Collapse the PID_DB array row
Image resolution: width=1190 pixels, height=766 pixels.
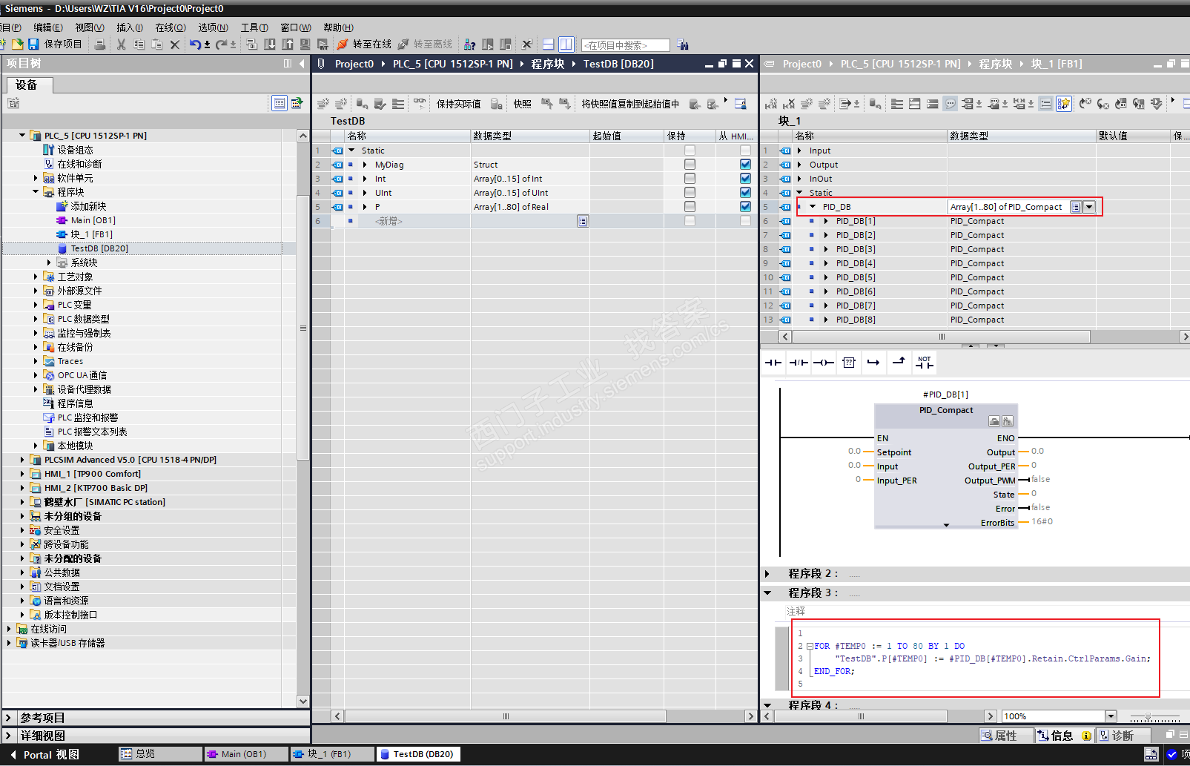pos(813,207)
